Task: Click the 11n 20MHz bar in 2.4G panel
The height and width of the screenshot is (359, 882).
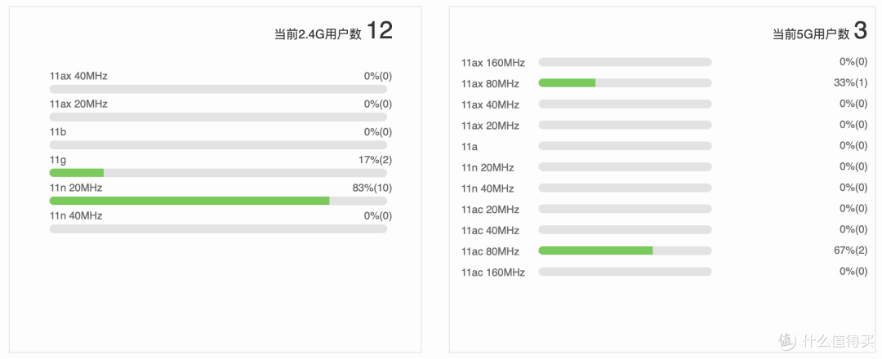Action: [218, 201]
